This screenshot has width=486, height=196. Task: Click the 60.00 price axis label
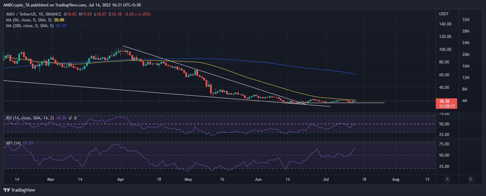[444, 75]
